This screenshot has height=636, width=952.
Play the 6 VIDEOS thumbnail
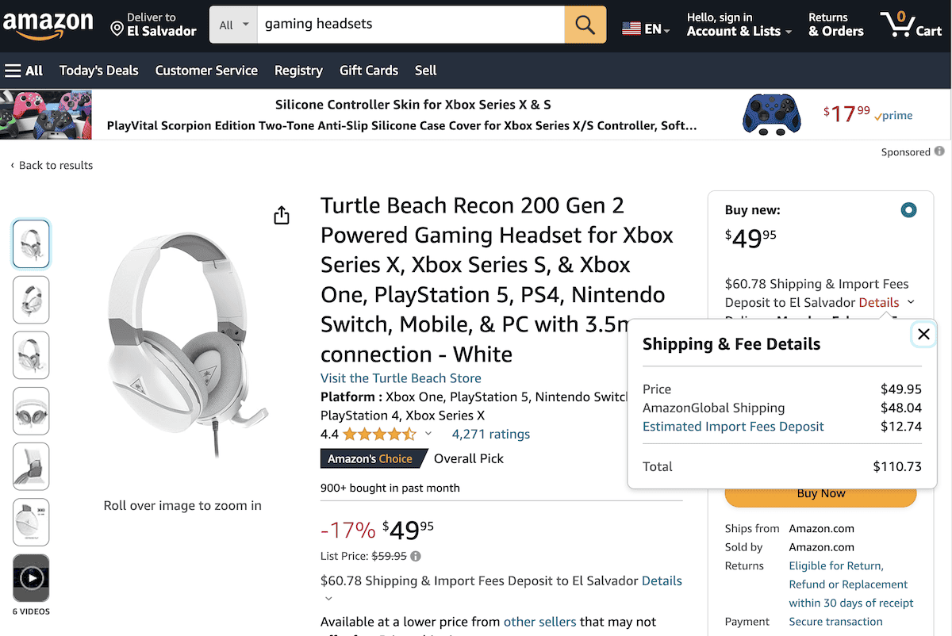pos(30,577)
